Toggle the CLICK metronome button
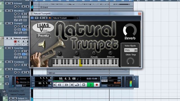This screenshot has width=180, height=101. coord(104,78)
